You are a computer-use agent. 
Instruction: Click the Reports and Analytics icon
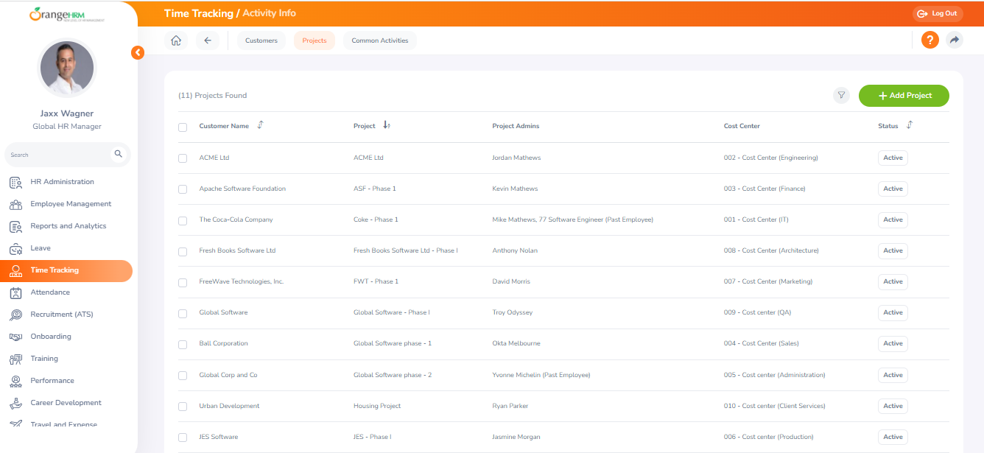[15, 226]
